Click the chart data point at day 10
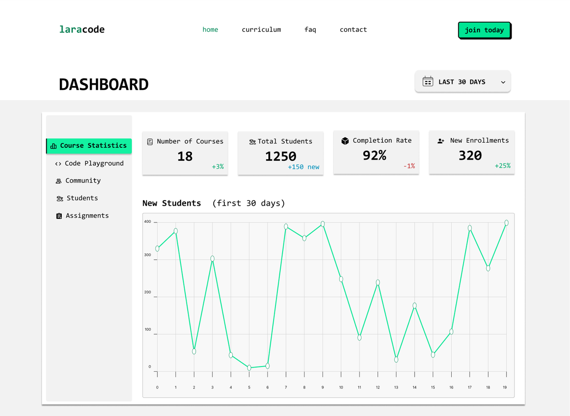570x416 pixels. point(341,279)
